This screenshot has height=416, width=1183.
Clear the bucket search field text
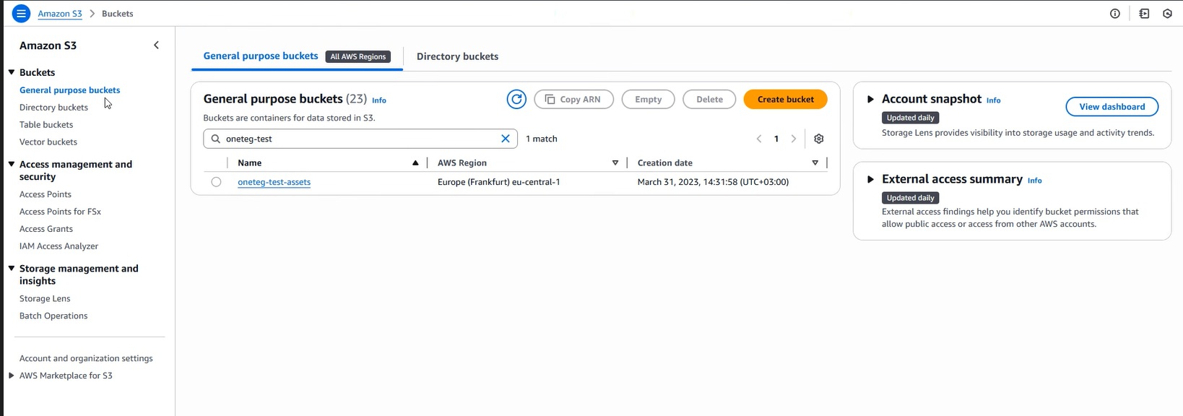coord(506,139)
